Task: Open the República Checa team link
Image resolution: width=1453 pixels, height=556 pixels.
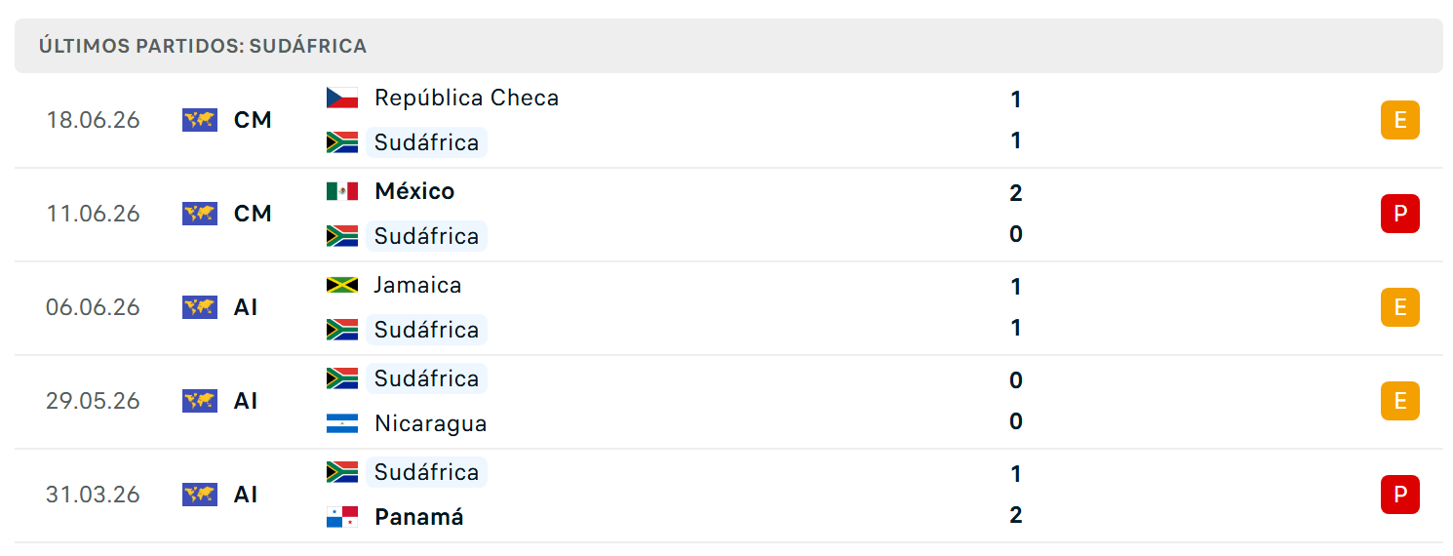Action: pyautogui.click(x=467, y=98)
